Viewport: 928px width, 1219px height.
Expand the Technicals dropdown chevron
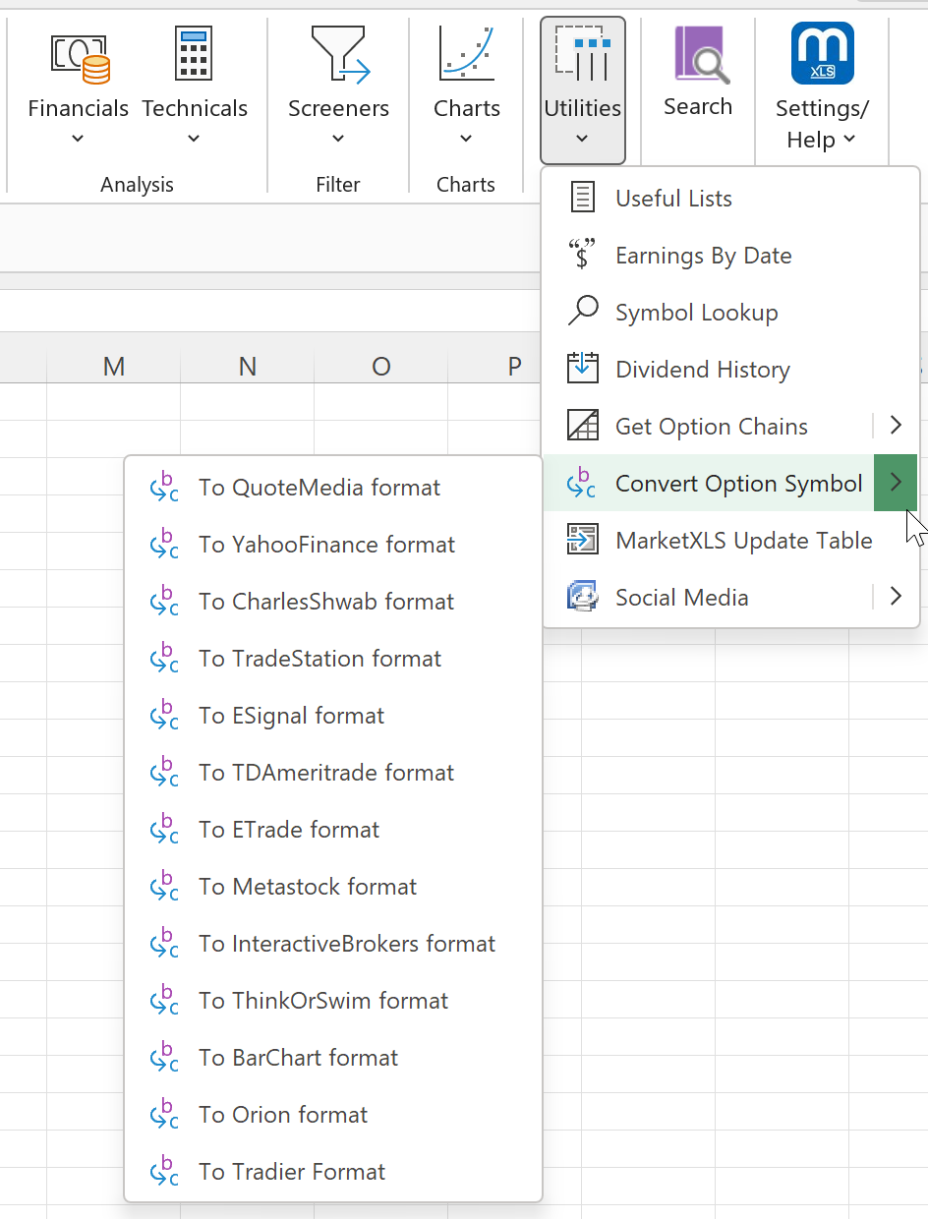[x=194, y=139]
